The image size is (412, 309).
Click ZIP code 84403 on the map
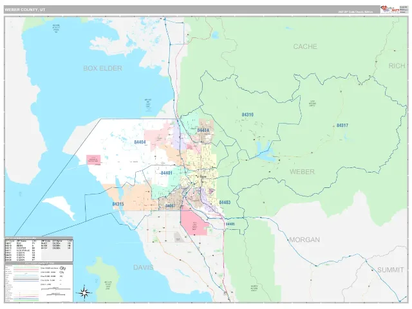[x=225, y=202]
